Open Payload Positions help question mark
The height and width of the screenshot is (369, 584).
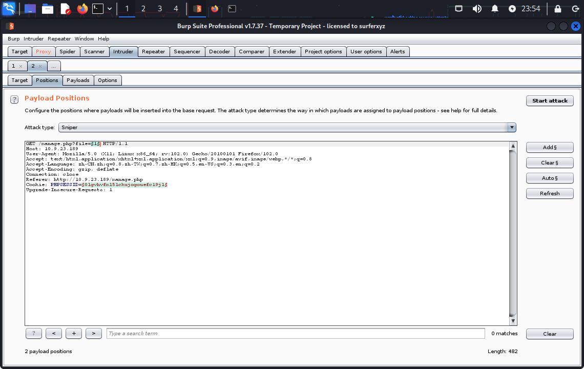(14, 99)
